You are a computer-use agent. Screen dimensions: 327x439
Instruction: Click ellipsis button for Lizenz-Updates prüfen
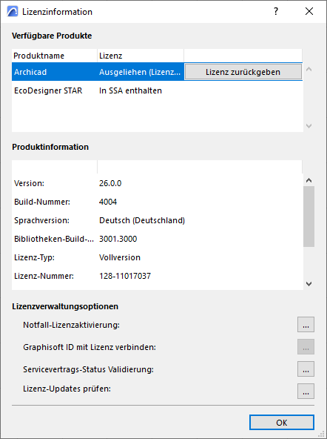306,391
